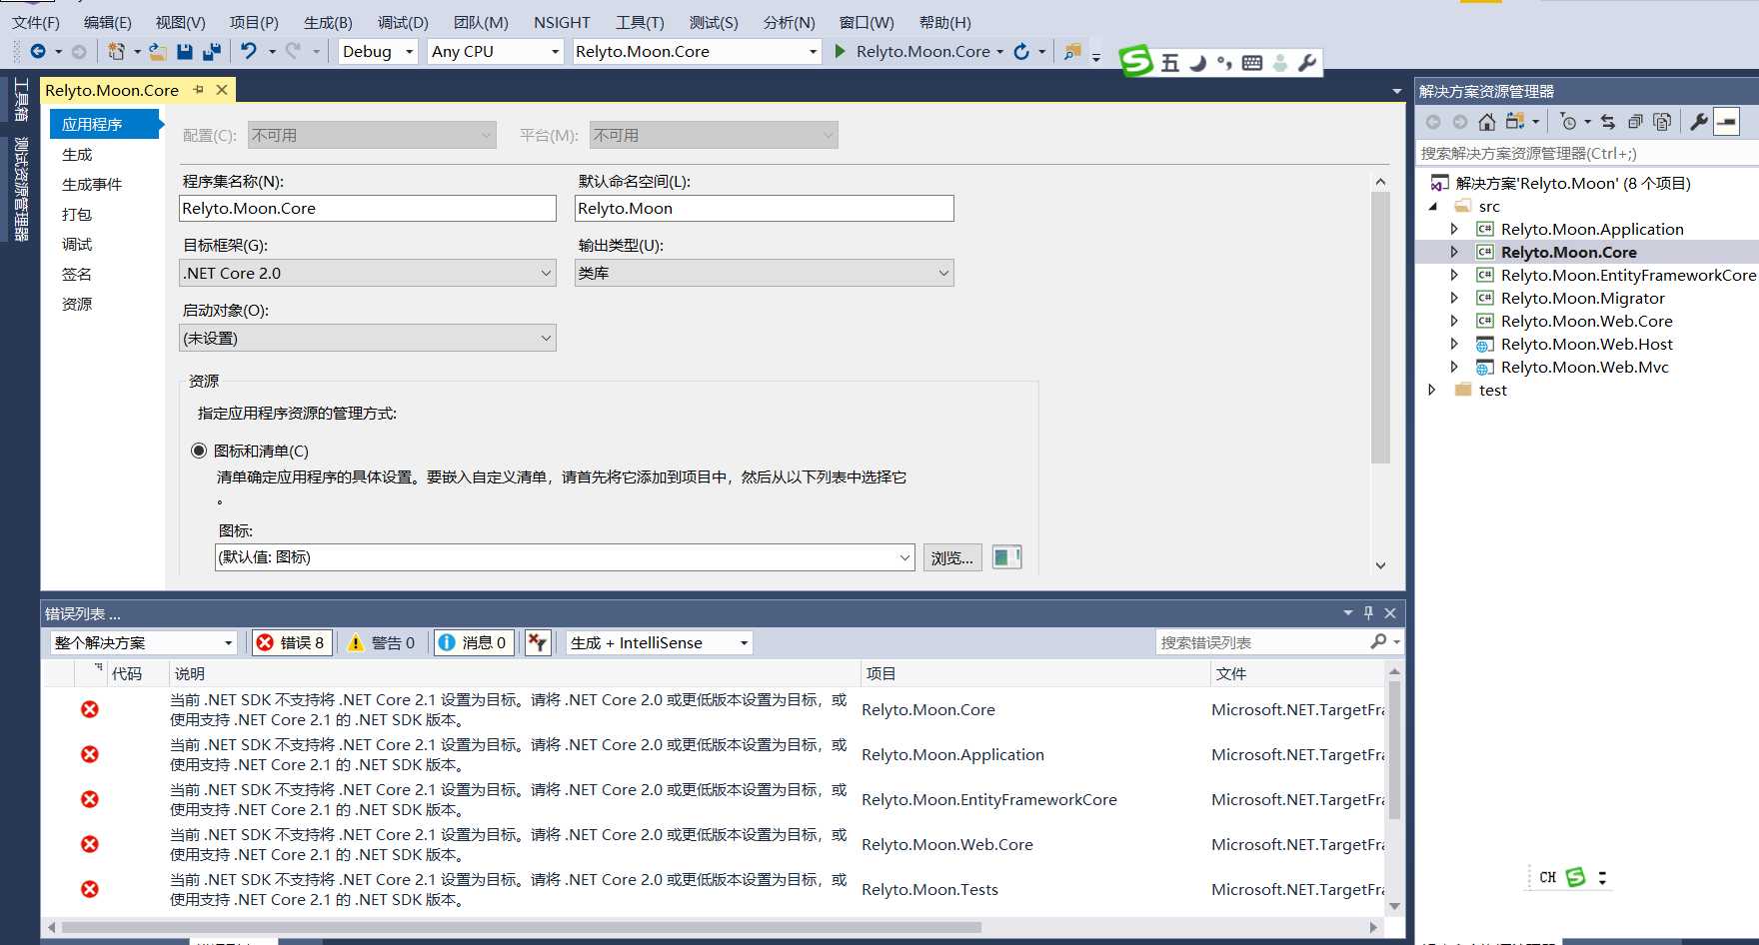The image size is (1759, 945).
Task: Expand the test folder in Solution Explorer
Action: [x=1432, y=390]
